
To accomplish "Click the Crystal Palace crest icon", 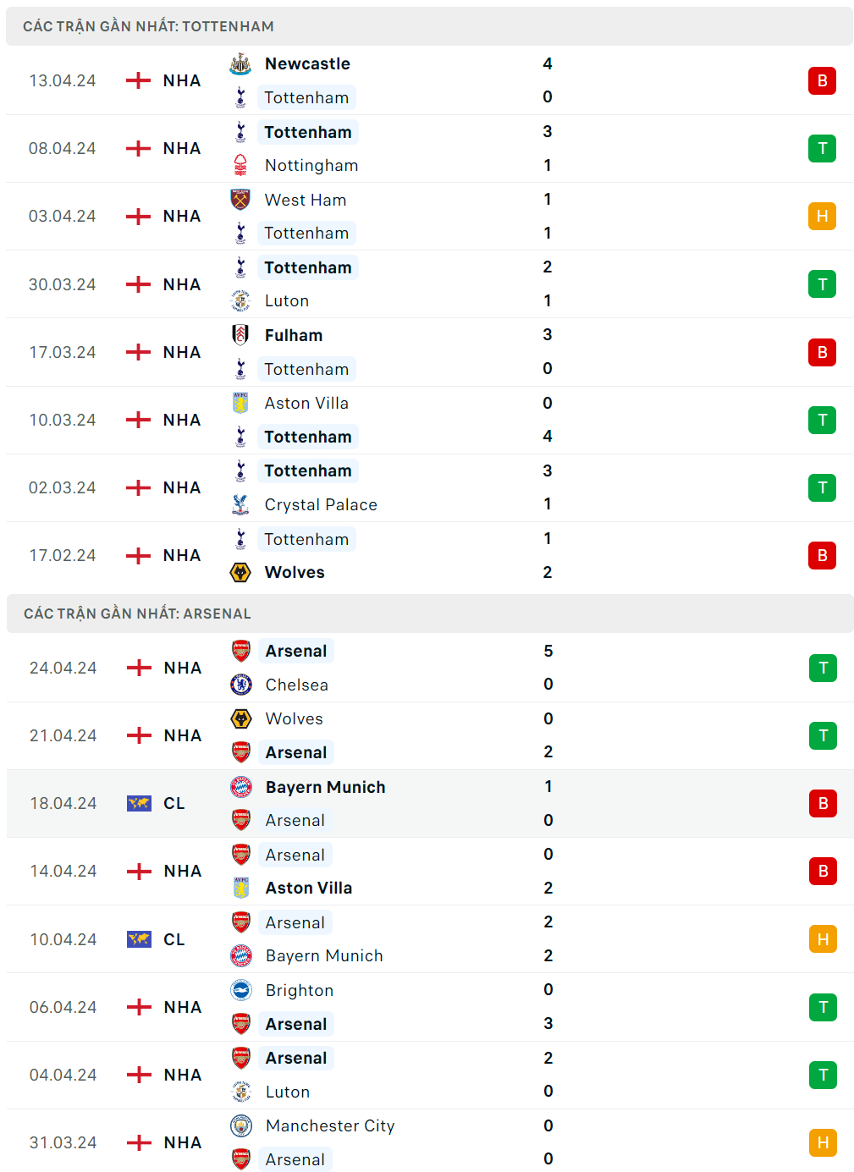I will coord(240,504).
